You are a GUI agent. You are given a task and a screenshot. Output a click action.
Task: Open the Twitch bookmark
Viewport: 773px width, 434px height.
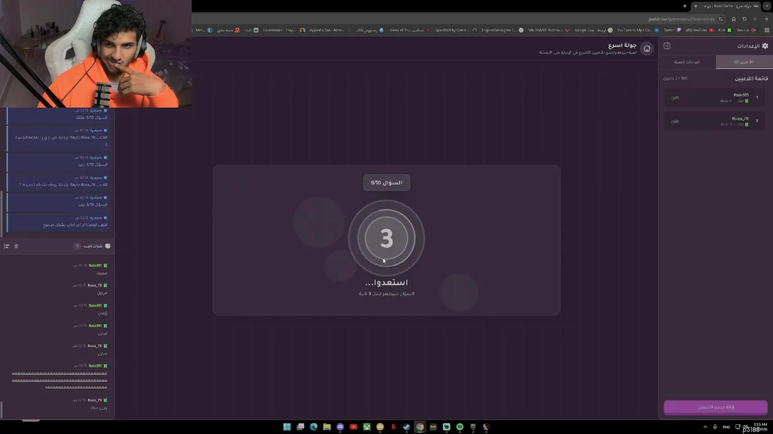click(x=672, y=30)
